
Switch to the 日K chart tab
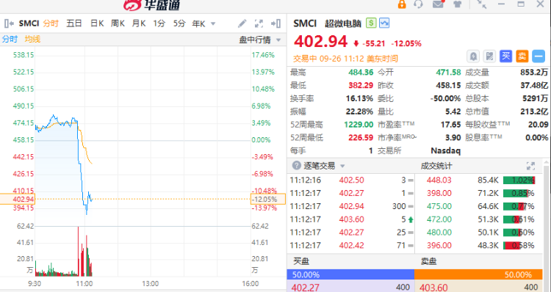pos(97,23)
